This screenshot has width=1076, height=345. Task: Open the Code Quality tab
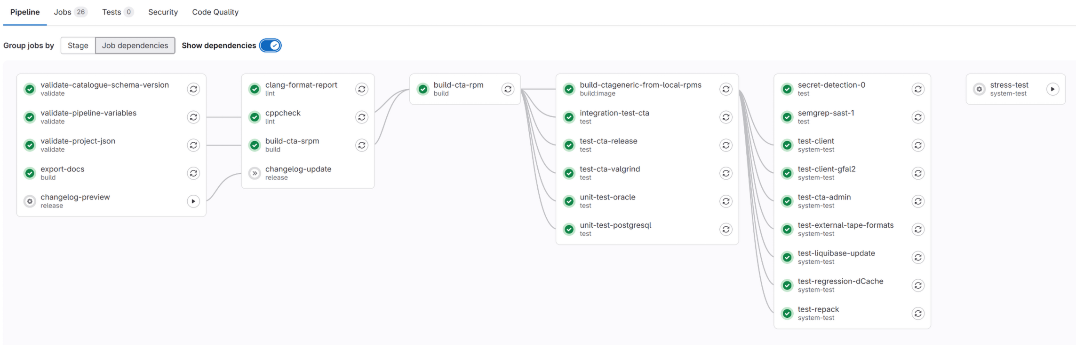215,12
